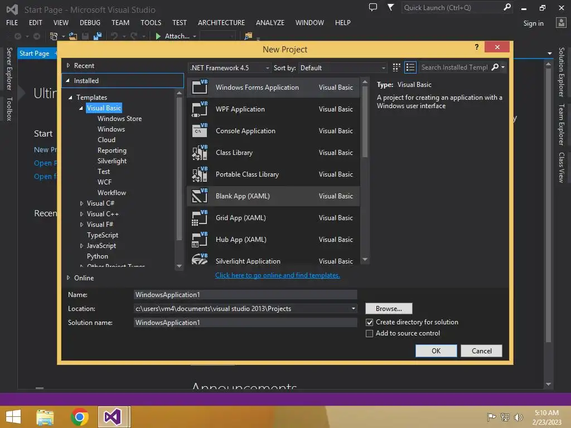
Task: Check Add to source control
Action: click(x=369, y=333)
